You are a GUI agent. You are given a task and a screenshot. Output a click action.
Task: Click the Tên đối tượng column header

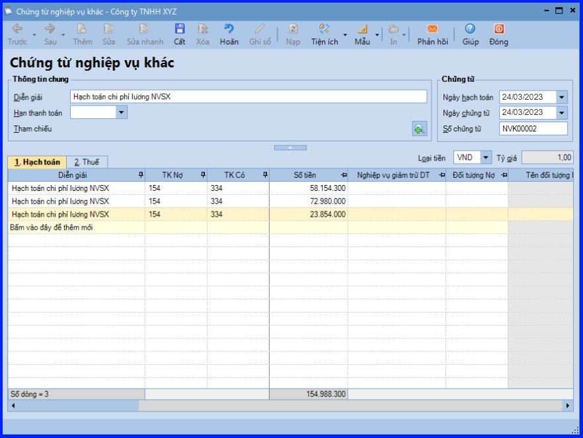click(x=541, y=175)
